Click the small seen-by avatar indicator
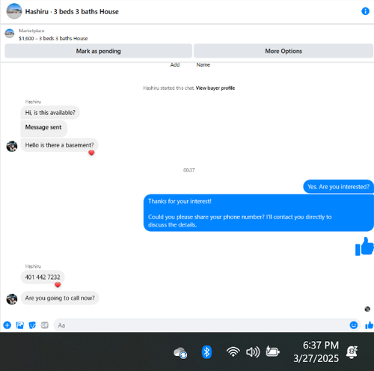Viewport: 374px width, 371px height. (367, 309)
